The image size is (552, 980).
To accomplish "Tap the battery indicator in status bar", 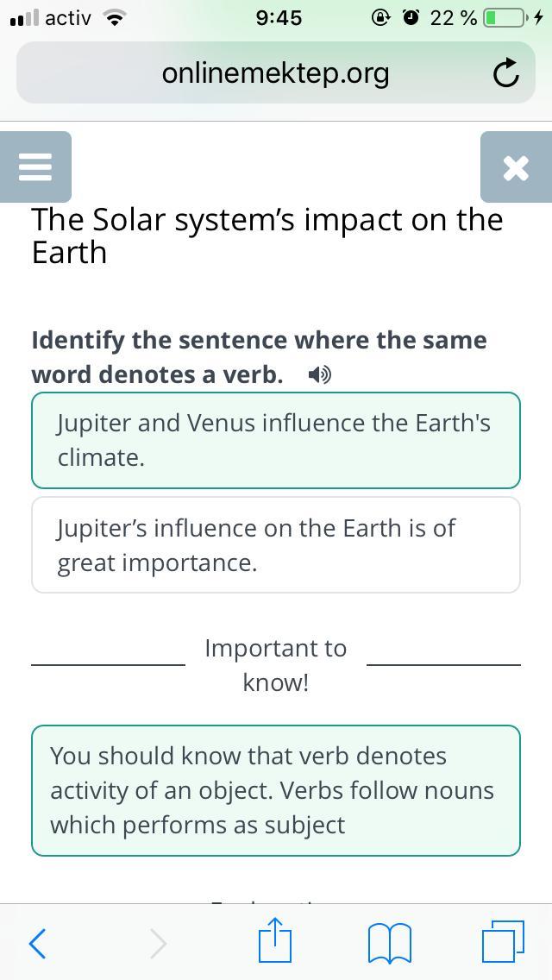I will click(x=504, y=17).
